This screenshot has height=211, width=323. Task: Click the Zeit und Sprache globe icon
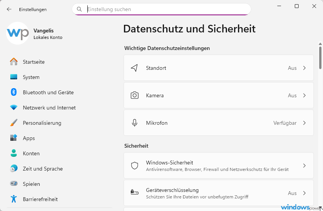point(14,168)
